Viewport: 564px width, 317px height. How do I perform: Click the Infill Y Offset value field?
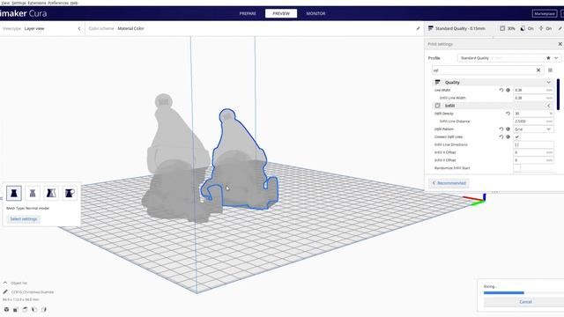point(533,160)
